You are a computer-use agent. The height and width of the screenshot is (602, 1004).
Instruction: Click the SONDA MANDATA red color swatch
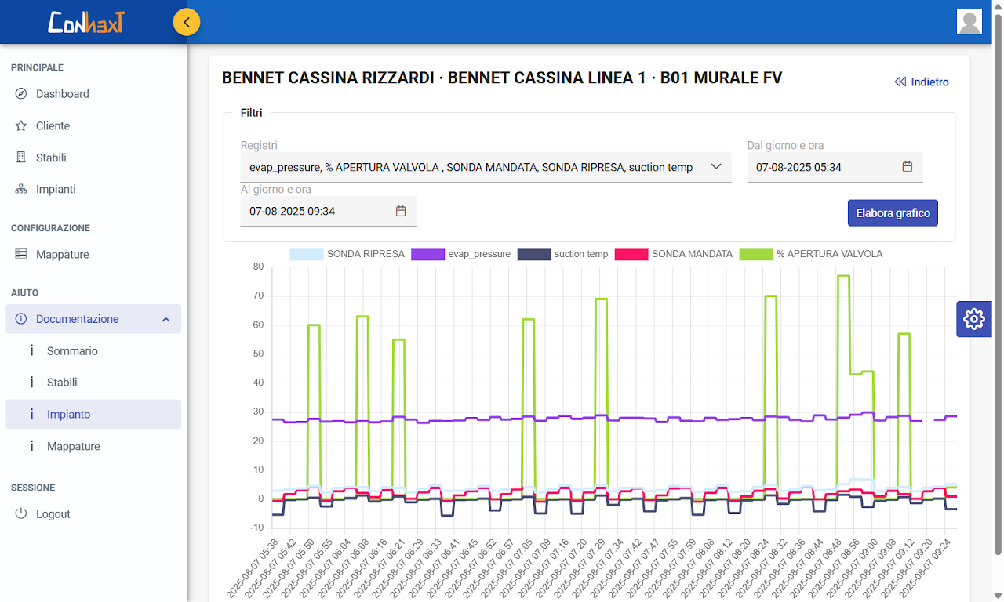631,254
